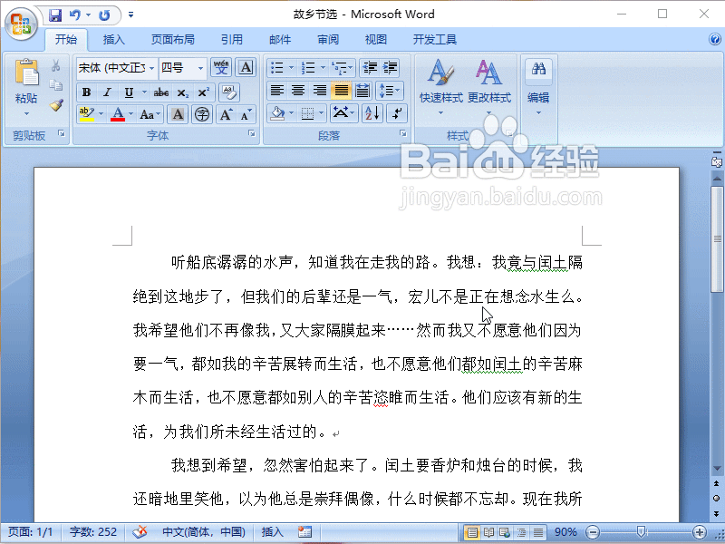Open the Office button menu
725x544 pixels.
pos(21,24)
